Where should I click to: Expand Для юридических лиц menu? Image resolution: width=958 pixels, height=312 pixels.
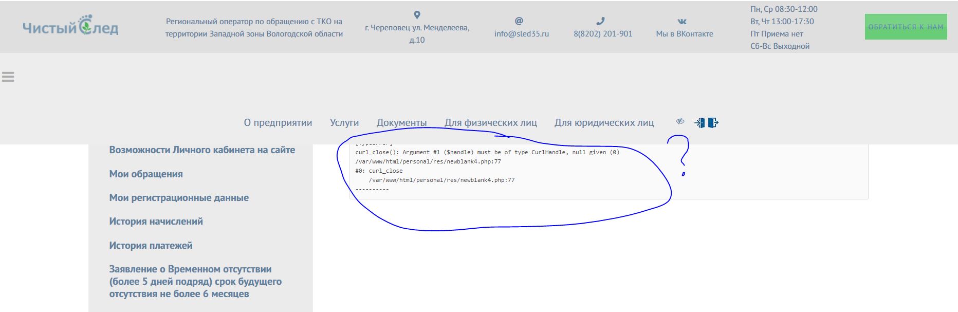coord(604,123)
